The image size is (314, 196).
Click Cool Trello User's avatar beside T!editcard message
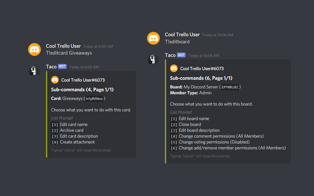pyautogui.click(x=34, y=49)
